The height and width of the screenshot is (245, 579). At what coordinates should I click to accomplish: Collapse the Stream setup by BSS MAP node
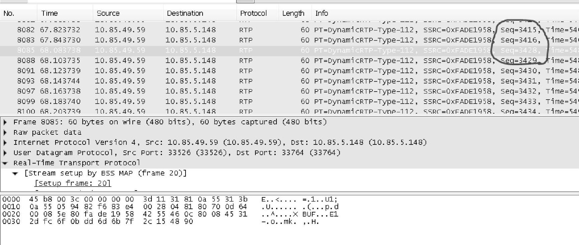pos(15,173)
